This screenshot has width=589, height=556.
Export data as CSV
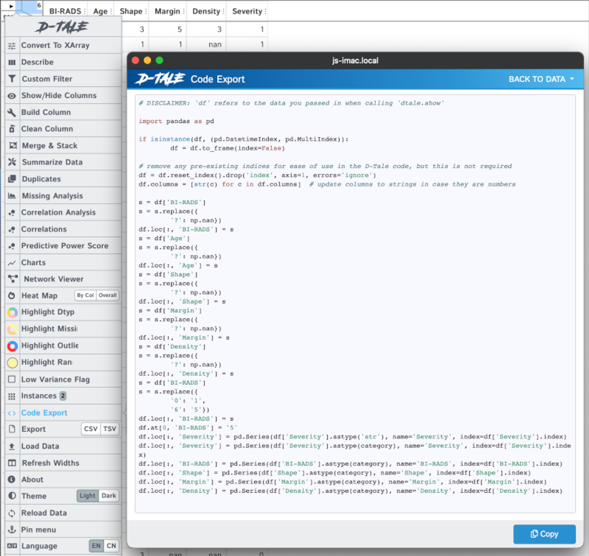point(91,429)
